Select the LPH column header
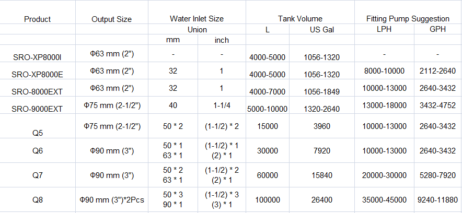The width and height of the screenshot is (462, 213). coord(384,30)
